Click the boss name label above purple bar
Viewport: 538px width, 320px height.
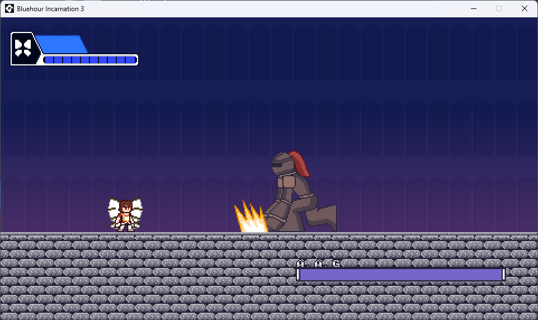318,263
